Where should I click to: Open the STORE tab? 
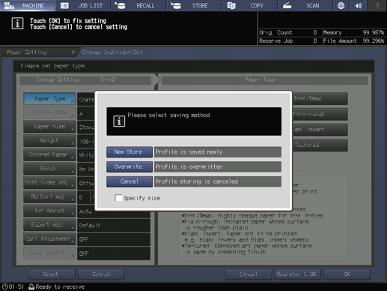pyautogui.click(x=194, y=5)
